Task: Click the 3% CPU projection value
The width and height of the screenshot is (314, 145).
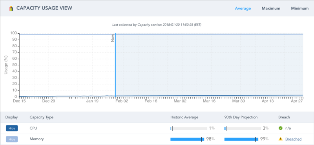Action: point(266,128)
